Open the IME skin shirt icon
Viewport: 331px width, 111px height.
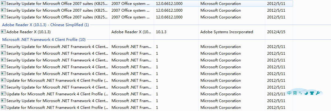tap(312, 93)
